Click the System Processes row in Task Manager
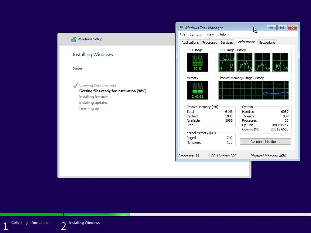Image resolution: width=311 pixels, height=233 pixels. pos(265,120)
